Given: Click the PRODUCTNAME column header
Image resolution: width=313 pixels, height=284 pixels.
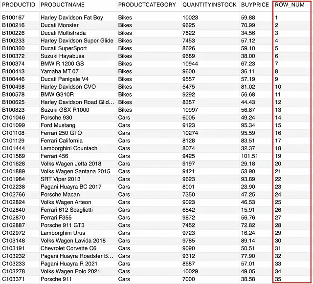Looking at the screenshot, I should tap(63, 4).
